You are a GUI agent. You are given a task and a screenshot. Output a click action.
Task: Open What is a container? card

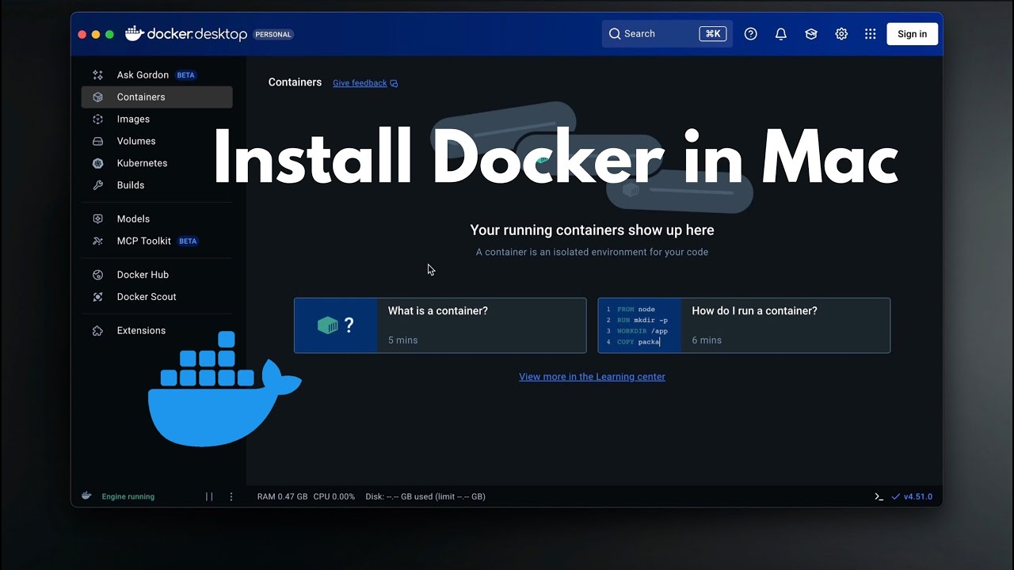(440, 325)
